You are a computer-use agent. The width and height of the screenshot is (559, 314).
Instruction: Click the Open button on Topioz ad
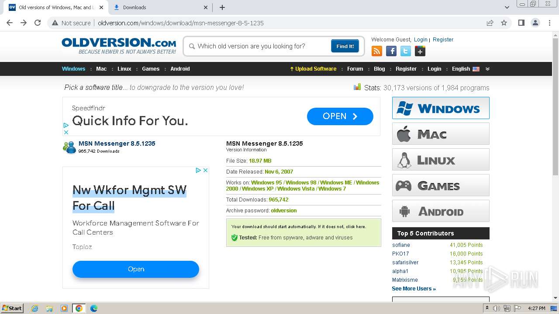pyautogui.click(x=136, y=269)
